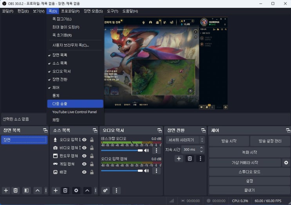
Task: Click the 가상 카메라 시작 button
Action: [x=245, y=163]
